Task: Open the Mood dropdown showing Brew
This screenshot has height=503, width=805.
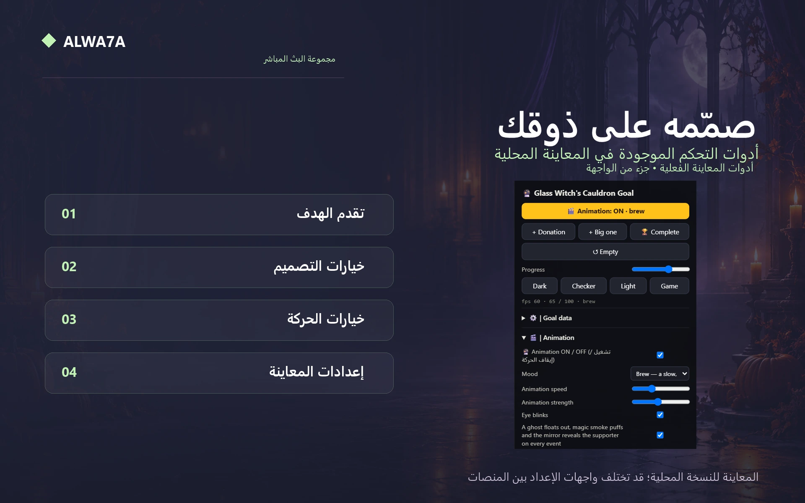Action: 660,374
